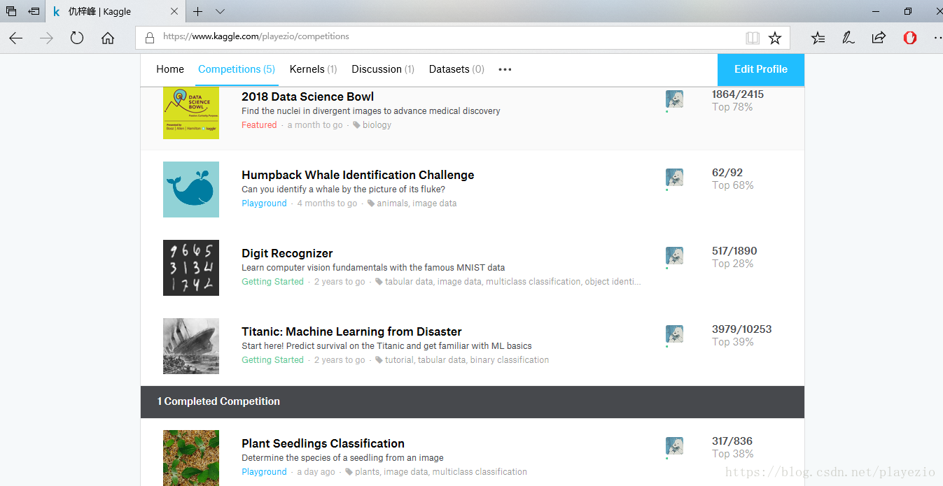Screen dimensions: 943x486
Task: Click avatar in Plant Seedlings row
Action: [674, 446]
